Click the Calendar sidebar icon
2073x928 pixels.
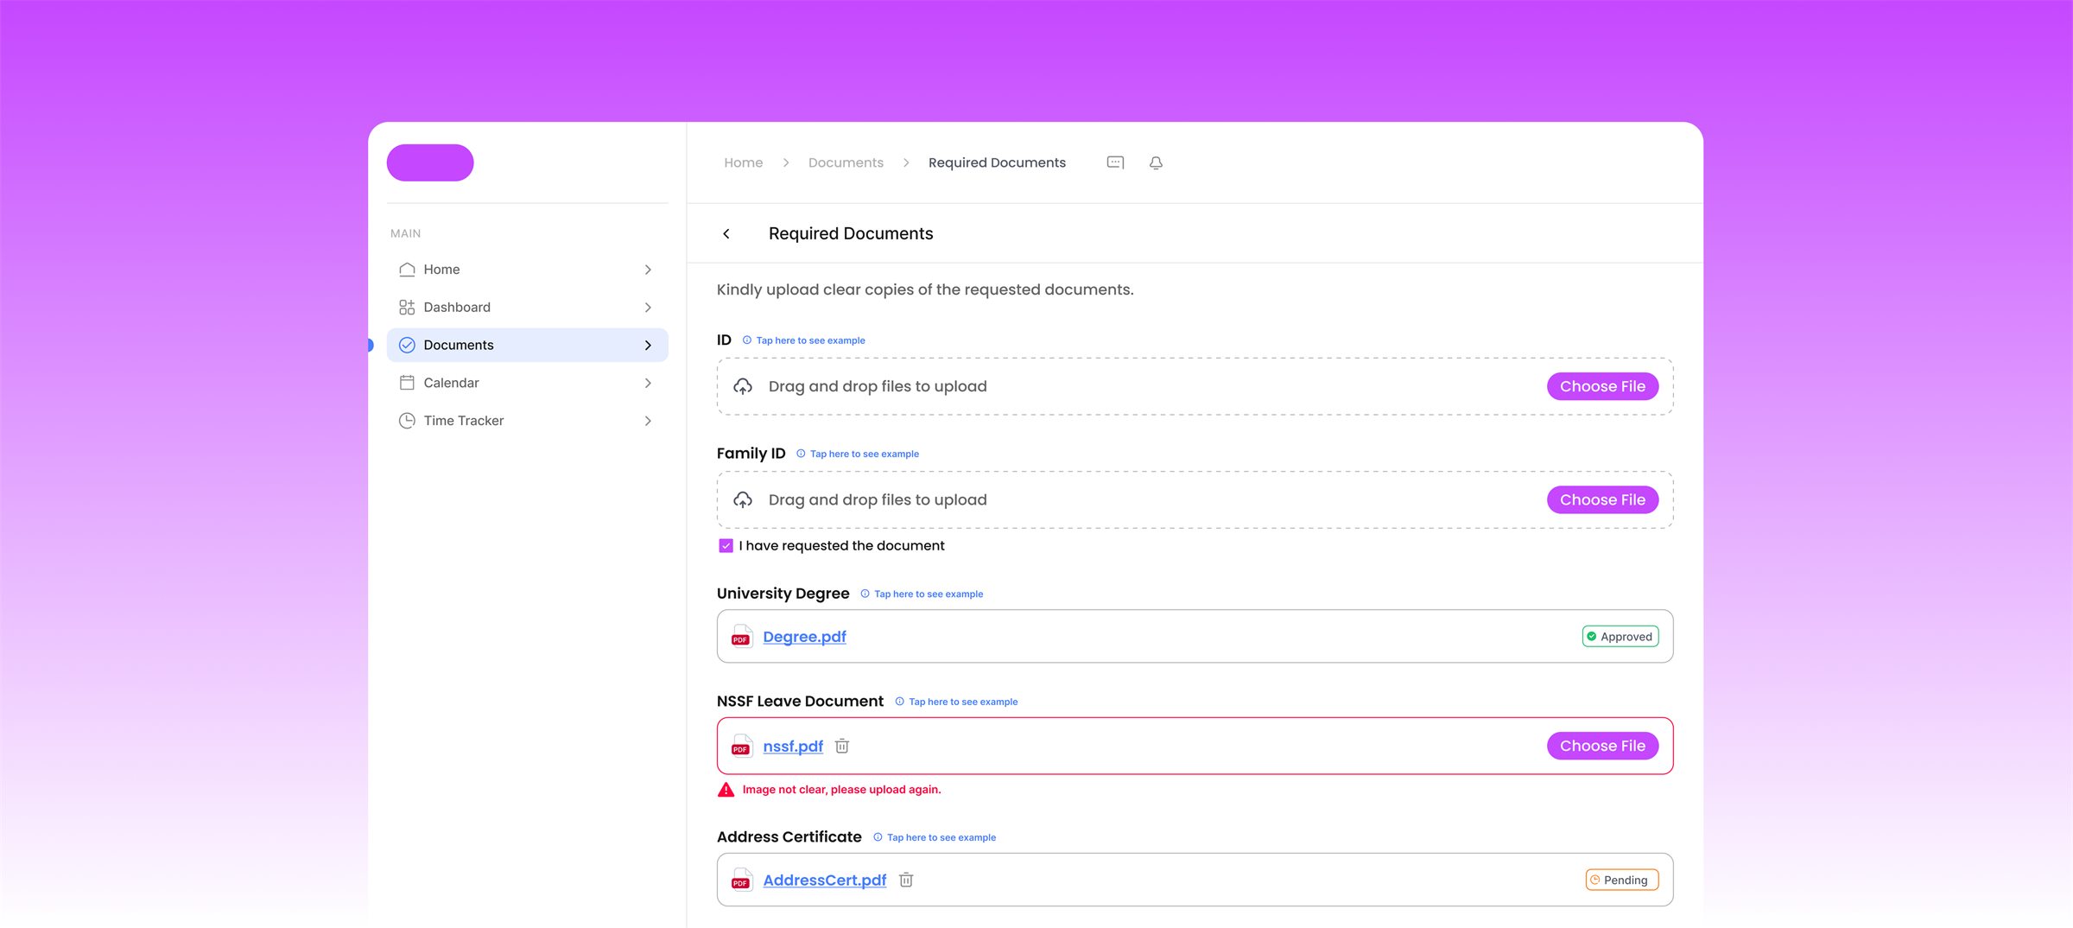point(407,383)
